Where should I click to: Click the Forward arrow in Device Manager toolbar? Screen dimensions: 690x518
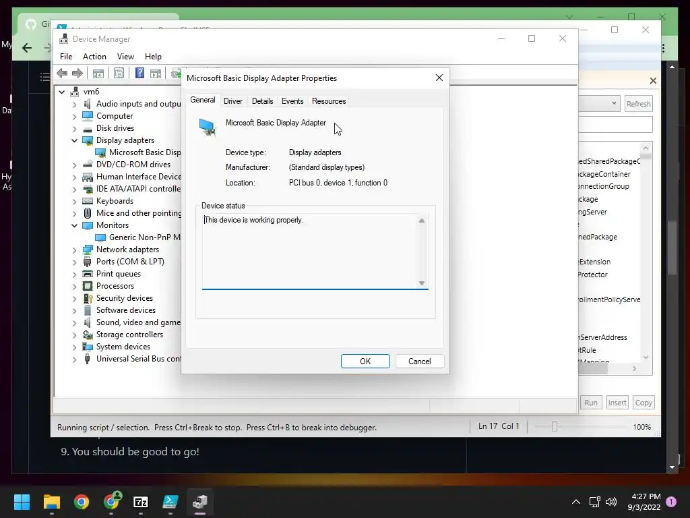point(77,73)
